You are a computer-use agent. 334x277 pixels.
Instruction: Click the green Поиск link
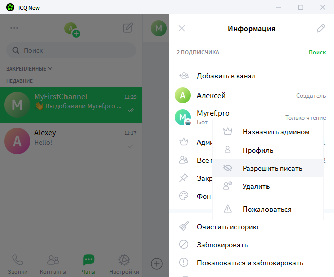pos(317,52)
